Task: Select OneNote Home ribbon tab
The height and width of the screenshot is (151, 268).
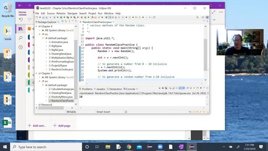Action: 22,12
